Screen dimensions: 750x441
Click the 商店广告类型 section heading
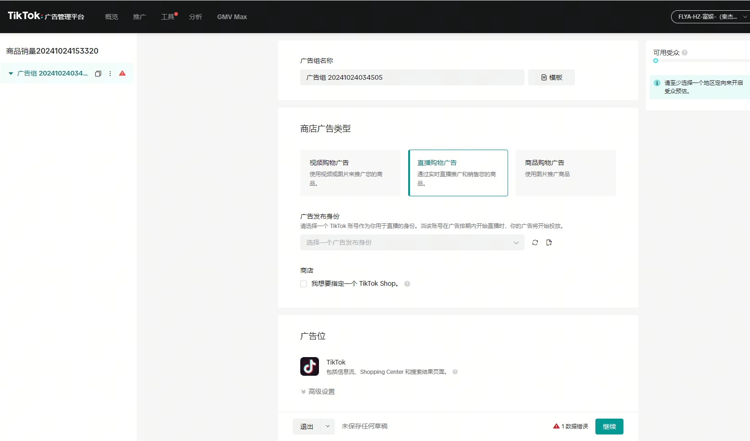coord(325,129)
